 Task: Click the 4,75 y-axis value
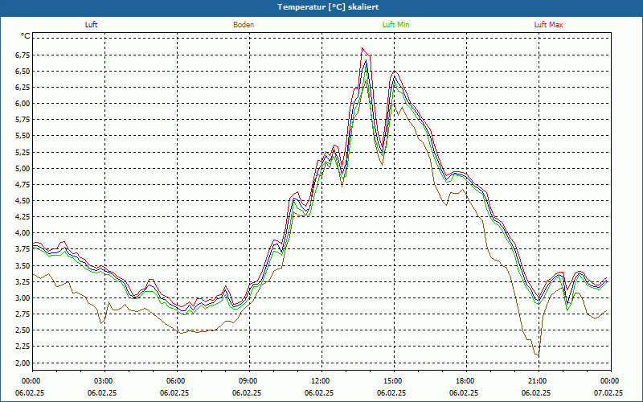(x=23, y=185)
